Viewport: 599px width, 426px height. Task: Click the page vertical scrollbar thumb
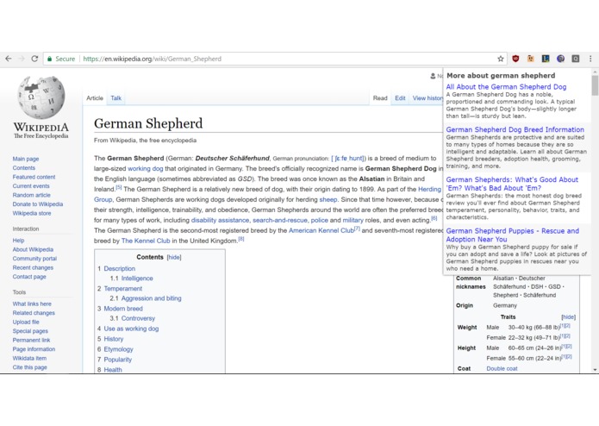(x=595, y=85)
